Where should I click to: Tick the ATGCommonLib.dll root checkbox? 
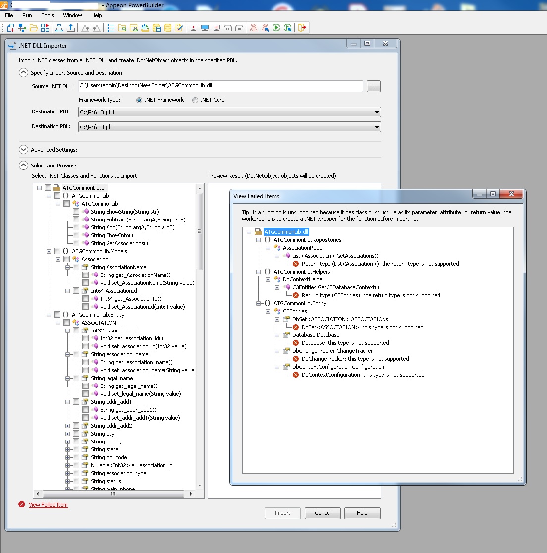48,188
